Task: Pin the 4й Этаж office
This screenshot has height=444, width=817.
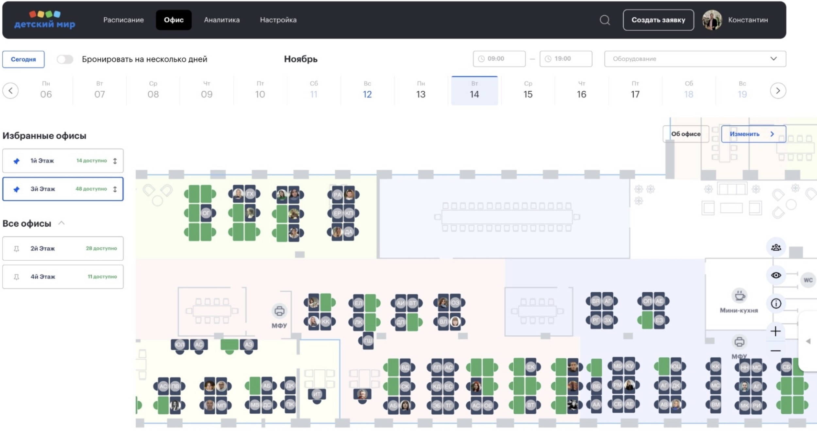Action: (x=16, y=277)
